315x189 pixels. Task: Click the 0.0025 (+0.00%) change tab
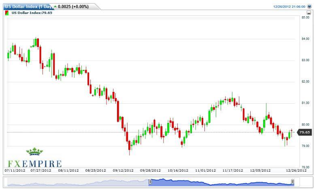point(73,6)
